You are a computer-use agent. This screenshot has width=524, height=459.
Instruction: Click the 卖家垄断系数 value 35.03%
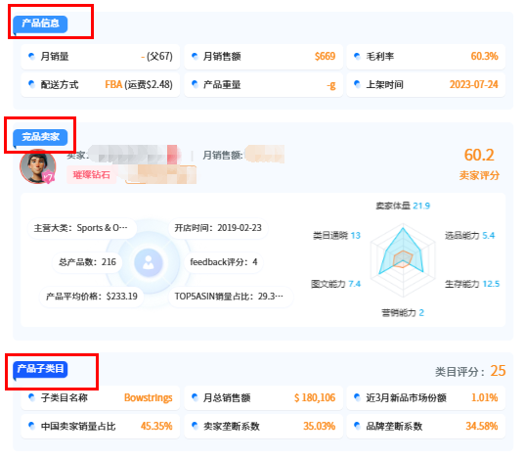(319, 427)
